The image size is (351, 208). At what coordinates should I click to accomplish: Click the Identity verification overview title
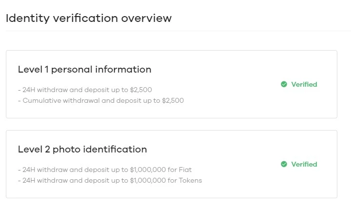coord(89,19)
